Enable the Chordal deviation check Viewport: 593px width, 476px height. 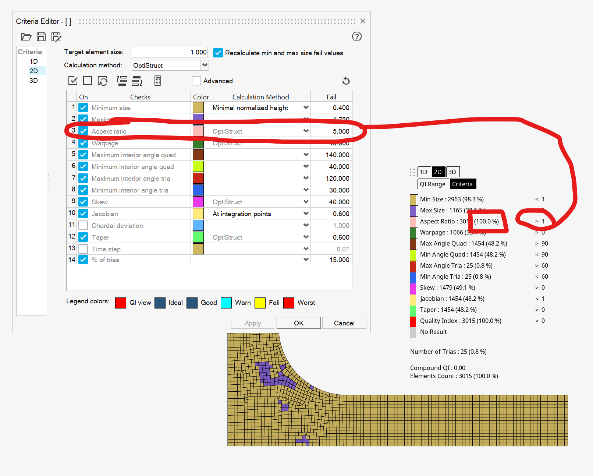click(x=84, y=226)
